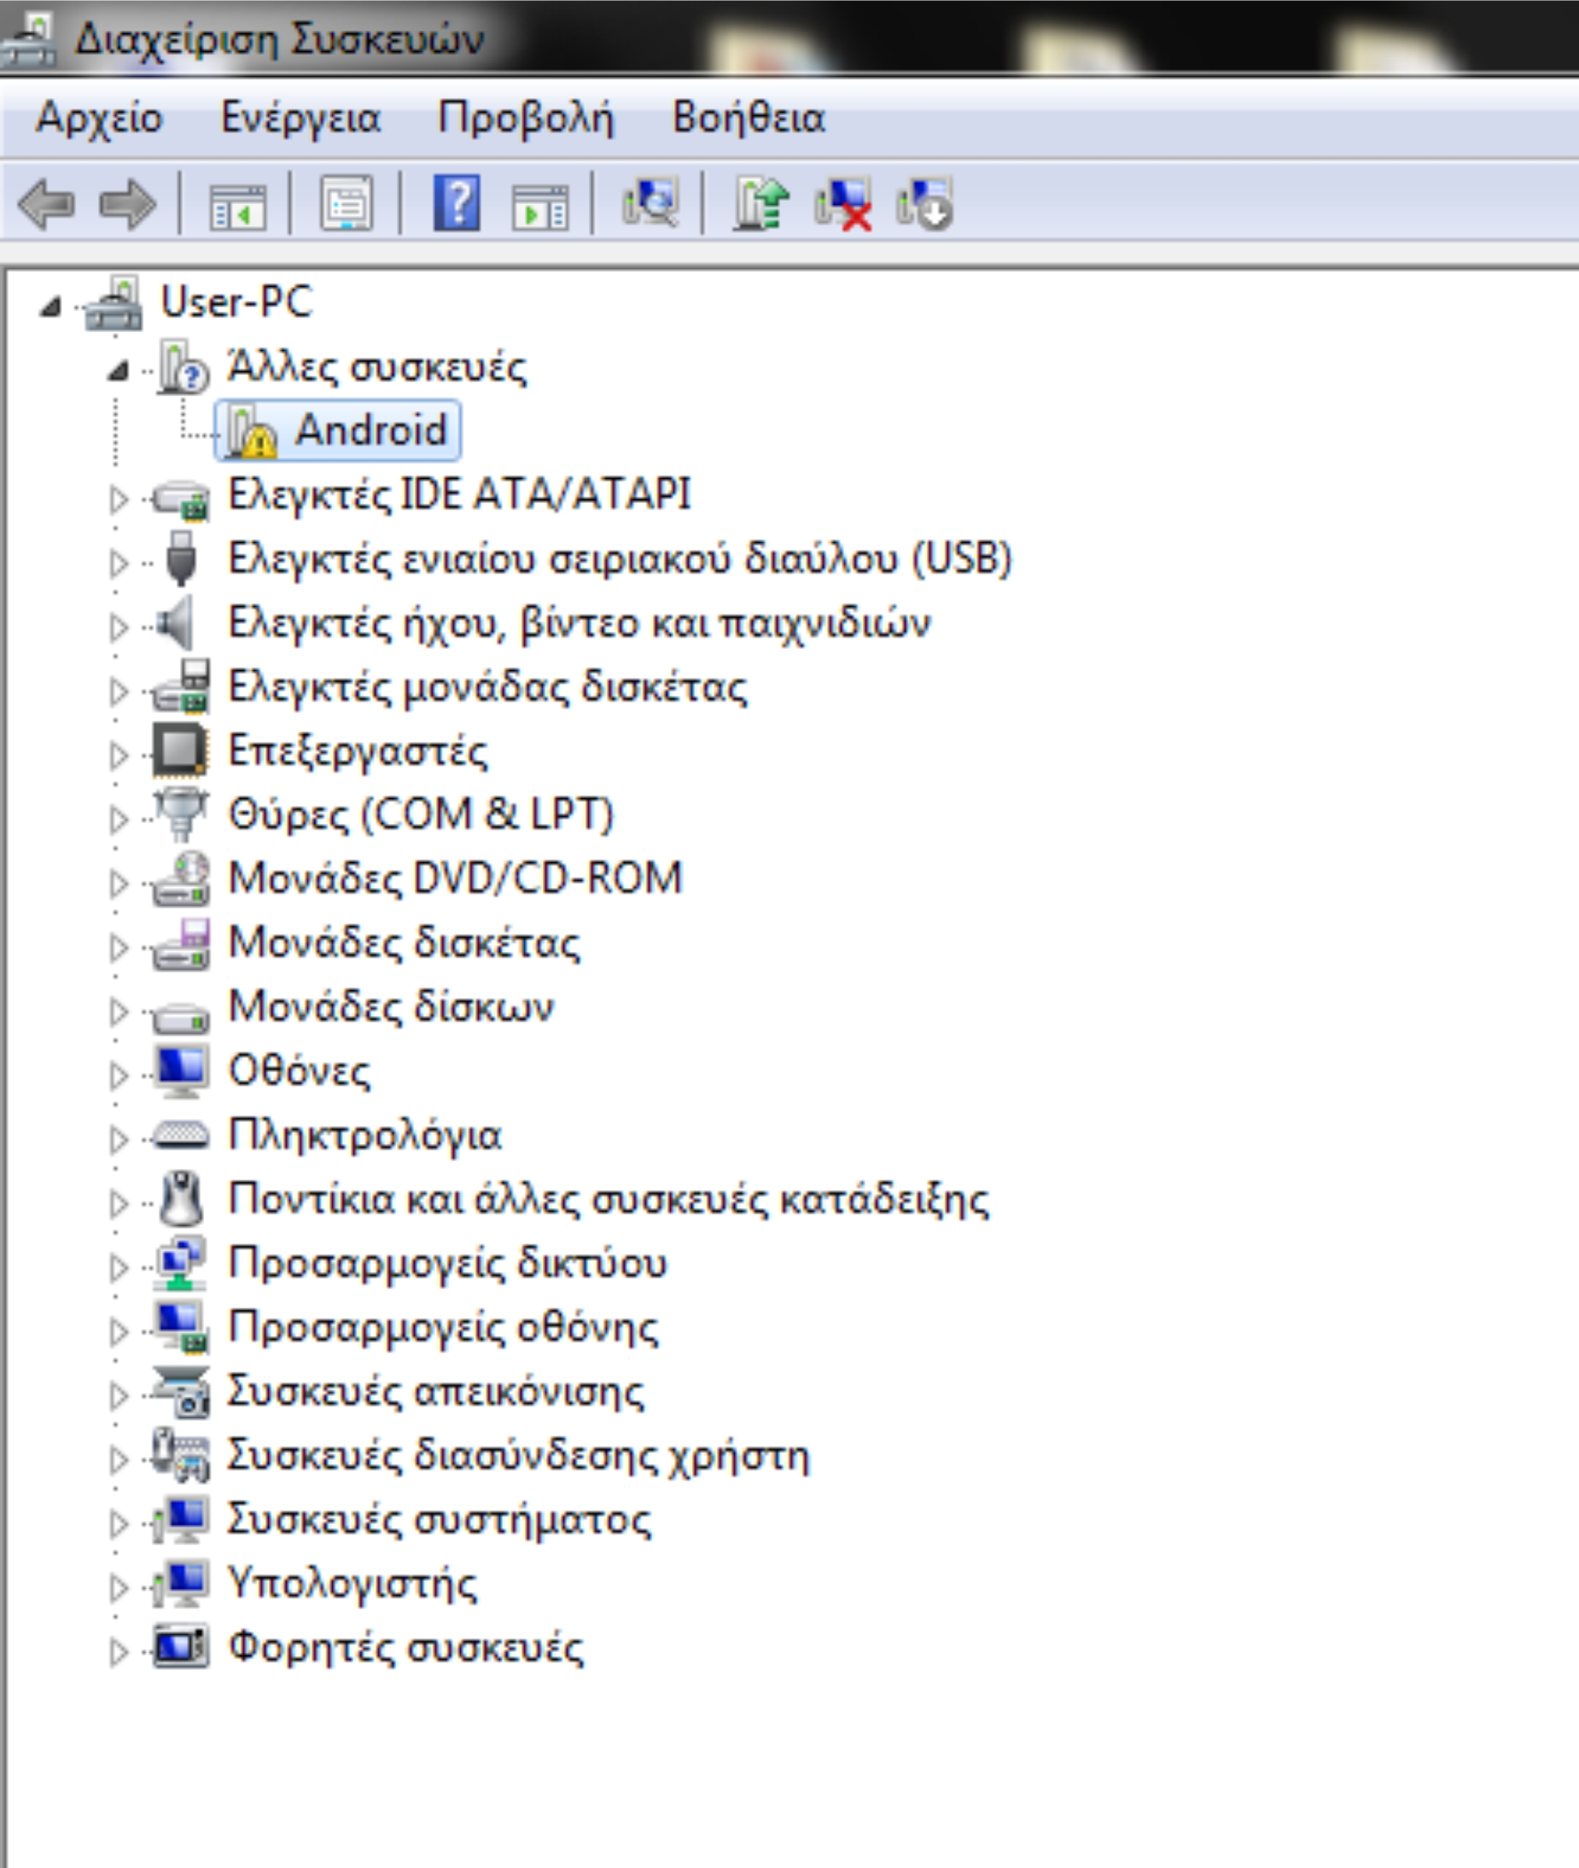1579x1868 pixels.
Task: Open Properties from the toolbar icon
Action: 347,204
